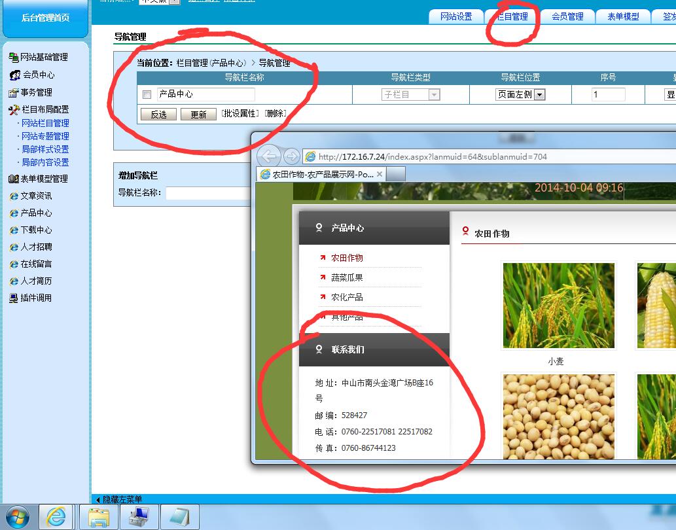
Task: Open the 页面左侧 position dropdown
Action: (x=540, y=95)
